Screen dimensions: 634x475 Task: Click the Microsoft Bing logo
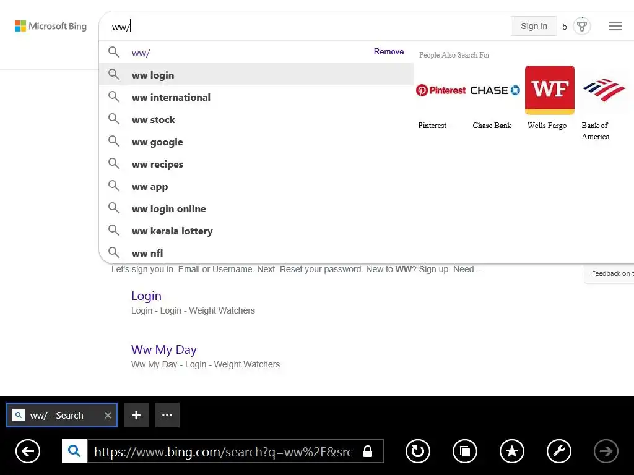pyautogui.click(x=51, y=26)
